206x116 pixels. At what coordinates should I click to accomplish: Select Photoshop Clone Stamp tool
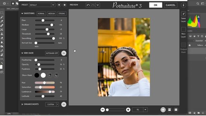click(2, 34)
